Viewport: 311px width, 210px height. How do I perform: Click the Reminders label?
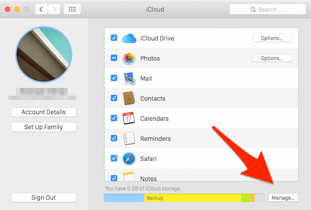[155, 139]
